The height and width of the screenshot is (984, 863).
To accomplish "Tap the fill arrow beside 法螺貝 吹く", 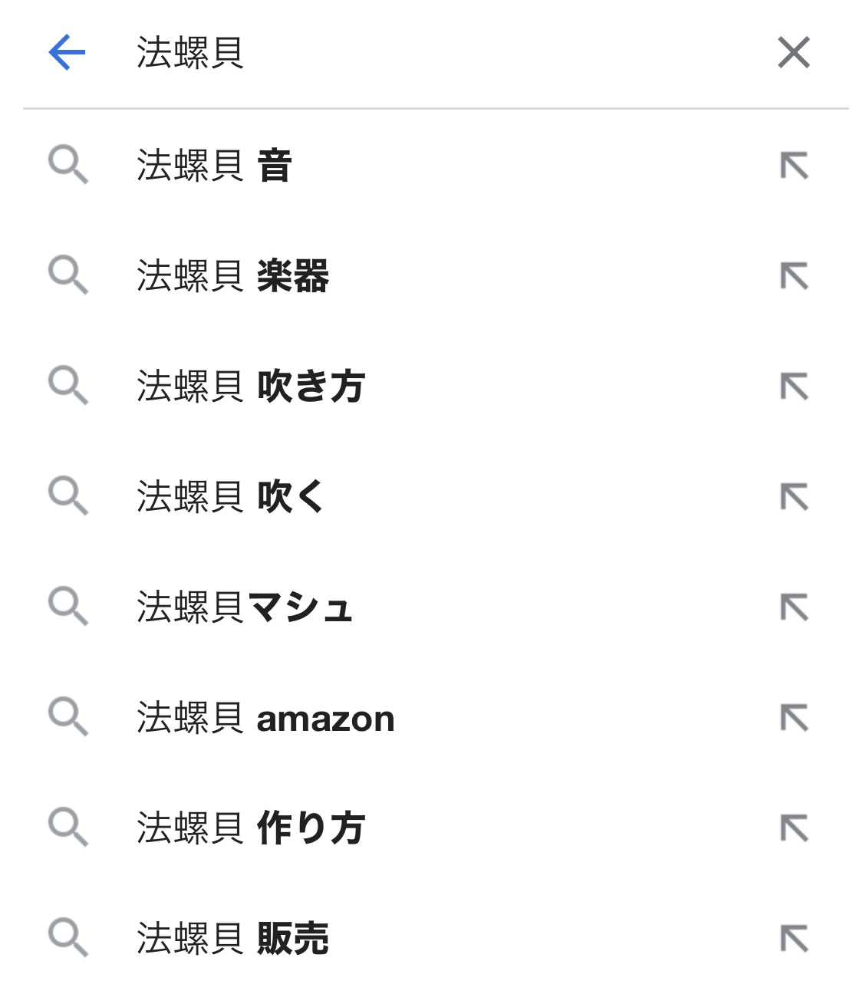I will click(794, 497).
